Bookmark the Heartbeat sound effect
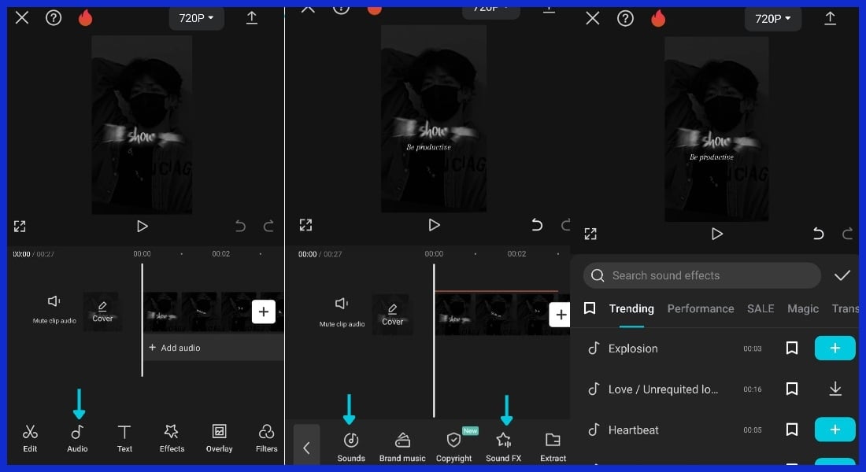 (792, 430)
